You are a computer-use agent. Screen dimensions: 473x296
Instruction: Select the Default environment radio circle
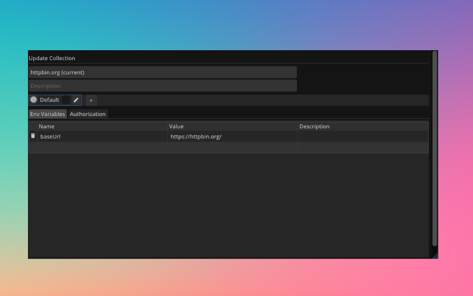pos(34,99)
